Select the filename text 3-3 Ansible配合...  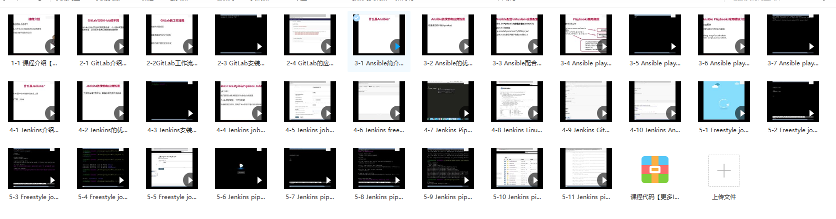tap(517, 63)
